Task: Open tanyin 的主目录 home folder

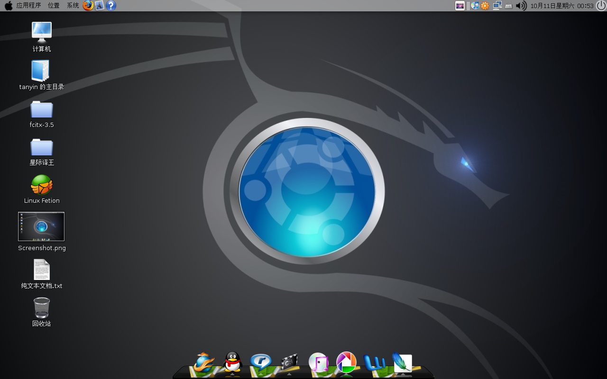Action: click(41, 70)
